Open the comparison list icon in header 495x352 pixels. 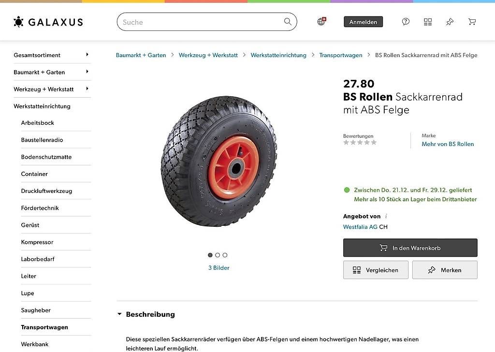click(x=428, y=22)
